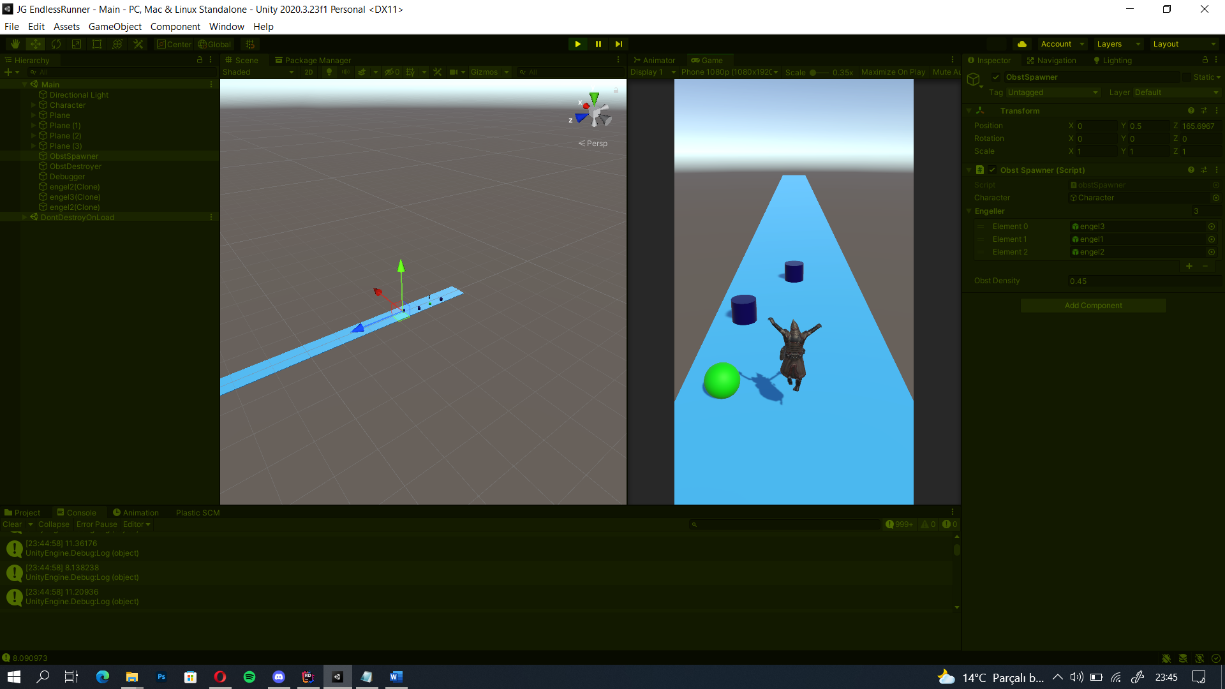The width and height of the screenshot is (1225, 689).
Task: Select the ObstDestroyer object in the Hierarchy
Action: point(75,166)
